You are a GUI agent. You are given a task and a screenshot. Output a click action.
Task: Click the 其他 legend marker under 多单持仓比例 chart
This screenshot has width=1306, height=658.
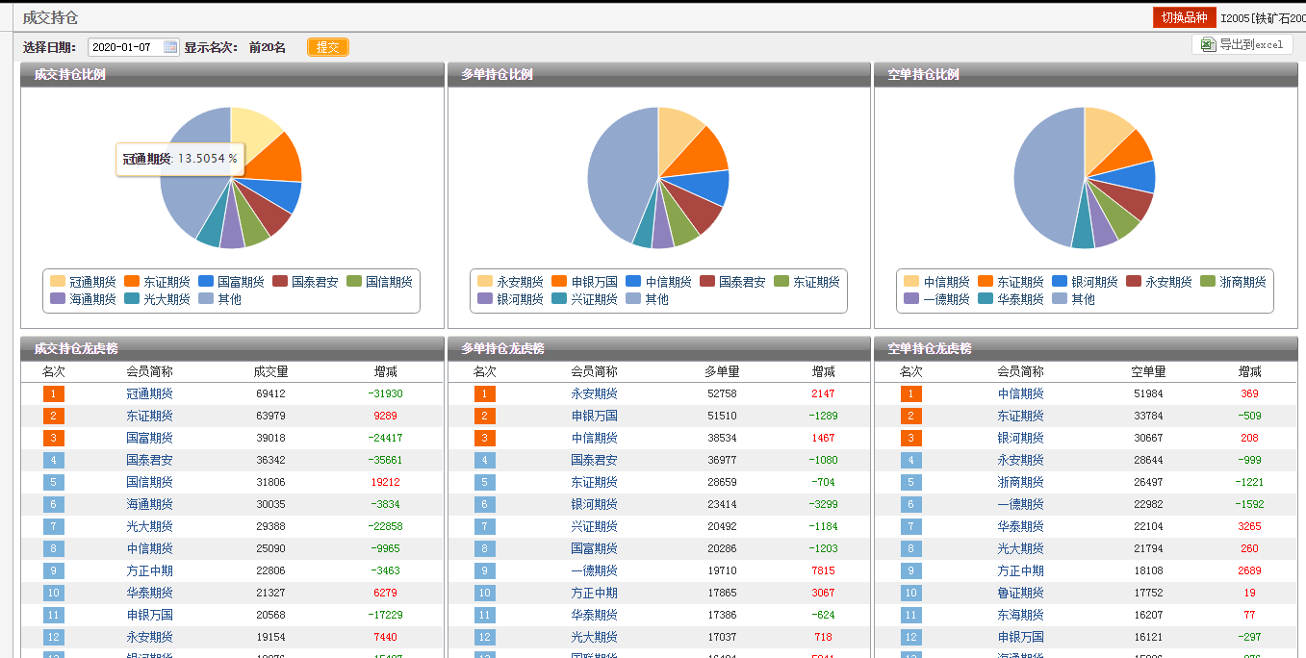coord(633,299)
